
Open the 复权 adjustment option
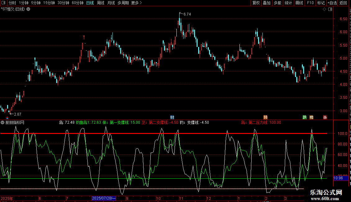[256, 3]
